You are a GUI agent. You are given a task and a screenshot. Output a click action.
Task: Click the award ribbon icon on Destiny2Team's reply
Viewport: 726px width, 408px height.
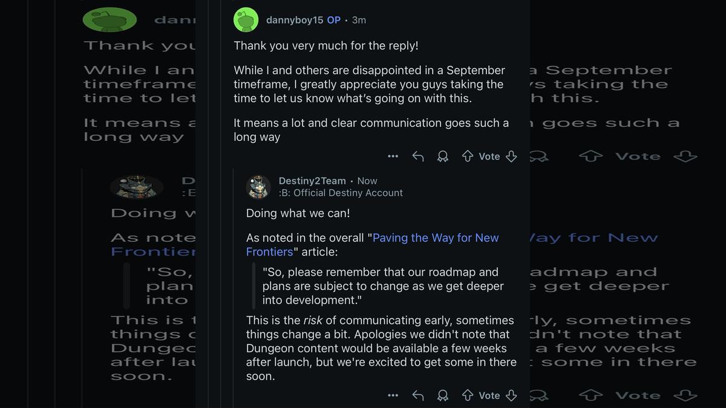pyautogui.click(x=442, y=395)
